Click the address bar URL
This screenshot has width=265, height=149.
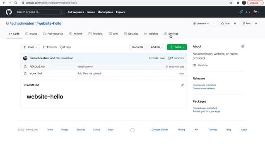click(51, 3)
